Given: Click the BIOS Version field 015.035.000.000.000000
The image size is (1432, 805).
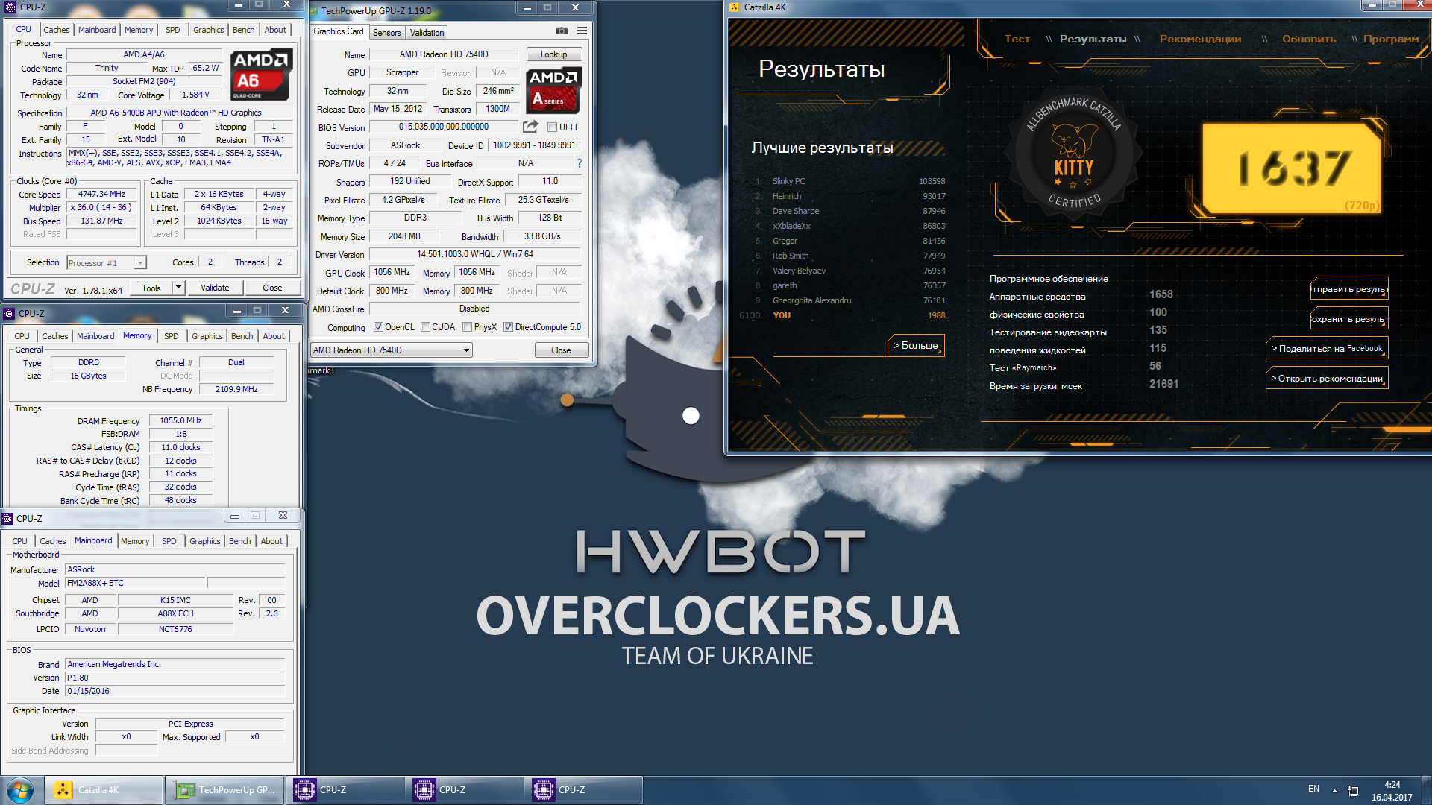Looking at the screenshot, I should tap(444, 127).
